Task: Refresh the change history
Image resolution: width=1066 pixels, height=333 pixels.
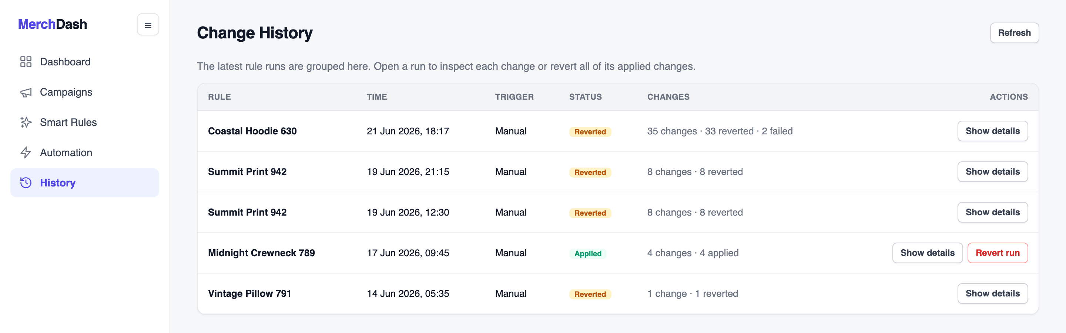Action: [x=1014, y=33]
